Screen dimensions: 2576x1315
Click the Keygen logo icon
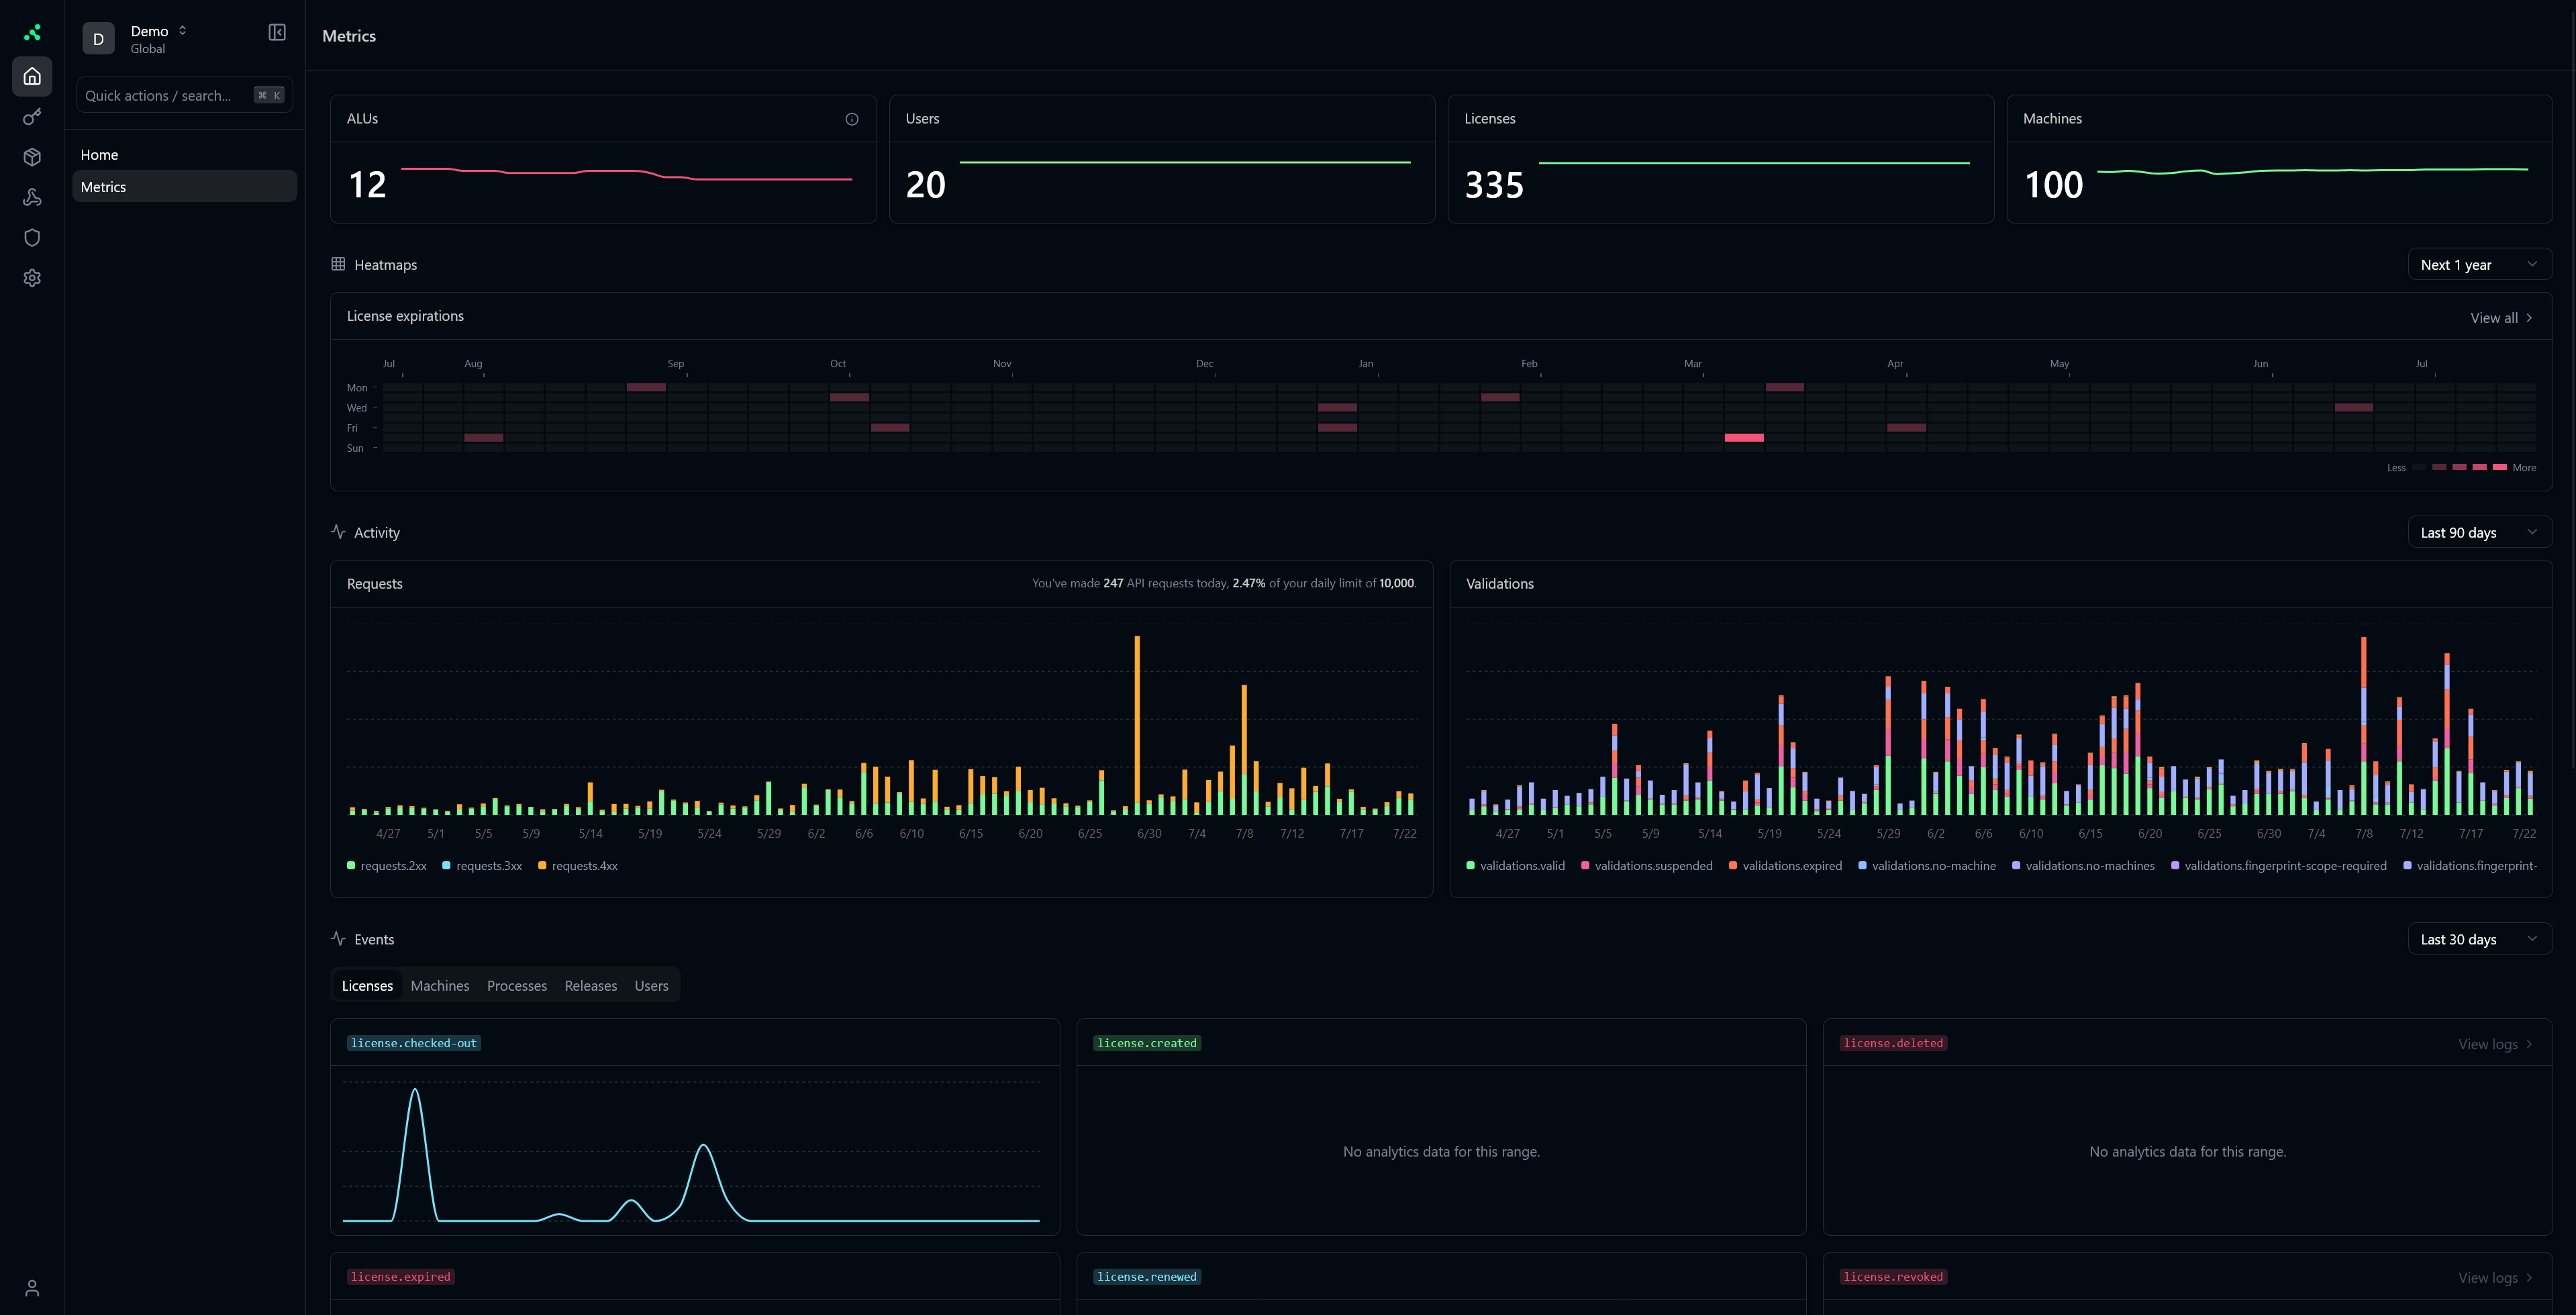(32, 33)
